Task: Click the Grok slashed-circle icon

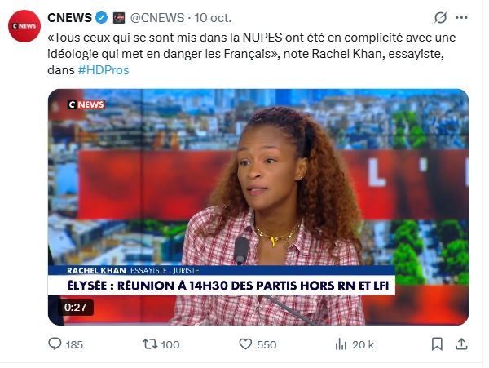Action: point(441,17)
